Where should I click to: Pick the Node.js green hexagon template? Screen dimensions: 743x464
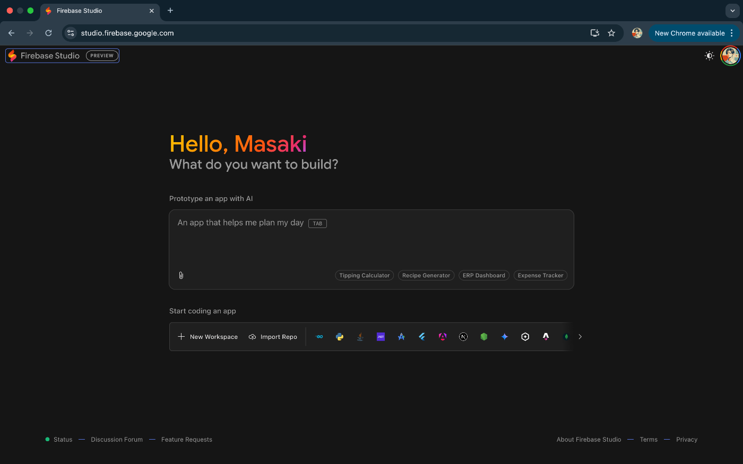coord(484,337)
